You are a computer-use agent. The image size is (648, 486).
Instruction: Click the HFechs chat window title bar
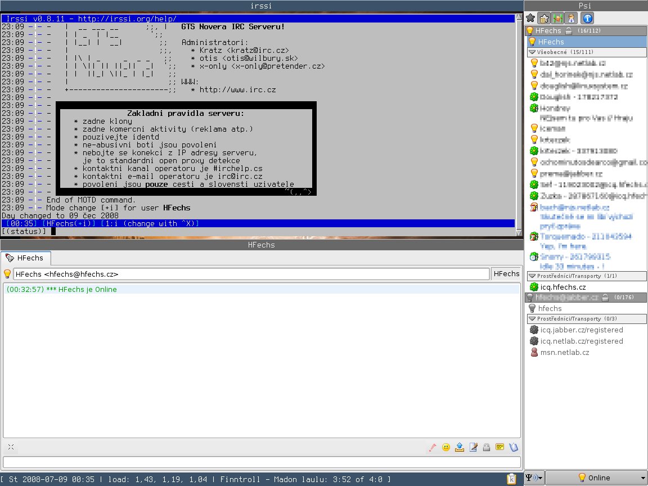click(x=261, y=245)
